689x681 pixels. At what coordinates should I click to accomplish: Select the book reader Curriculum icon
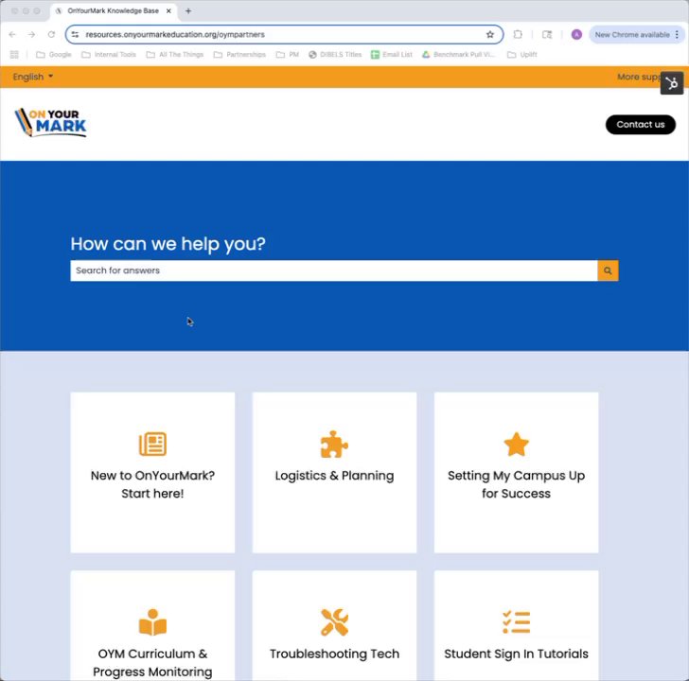coord(152,622)
